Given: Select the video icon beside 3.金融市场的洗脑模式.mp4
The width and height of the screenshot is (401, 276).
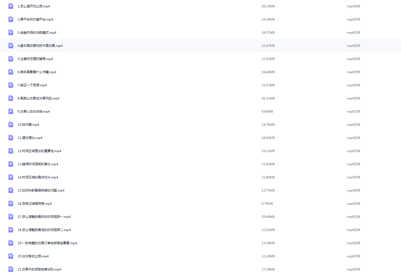Looking at the screenshot, I should [x=11, y=32].
